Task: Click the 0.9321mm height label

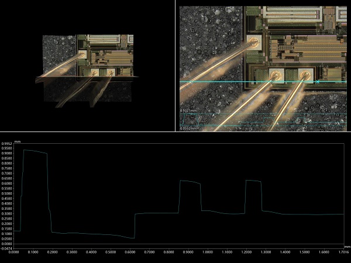Action: coord(188,110)
